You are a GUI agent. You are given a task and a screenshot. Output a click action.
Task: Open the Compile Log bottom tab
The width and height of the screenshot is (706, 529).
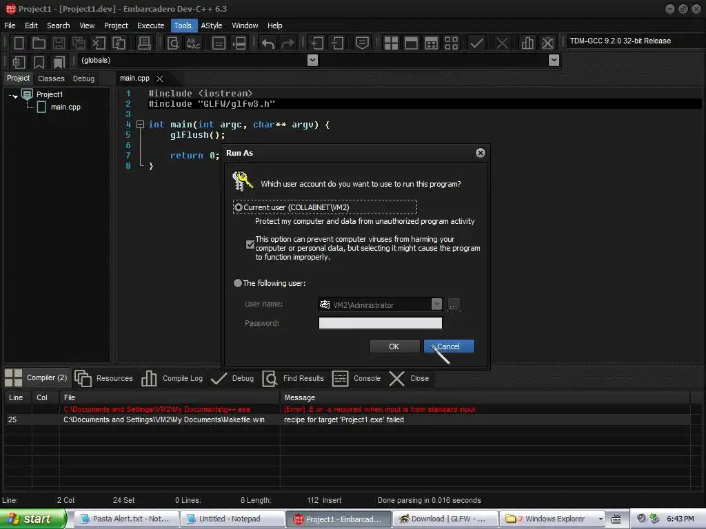(172, 378)
